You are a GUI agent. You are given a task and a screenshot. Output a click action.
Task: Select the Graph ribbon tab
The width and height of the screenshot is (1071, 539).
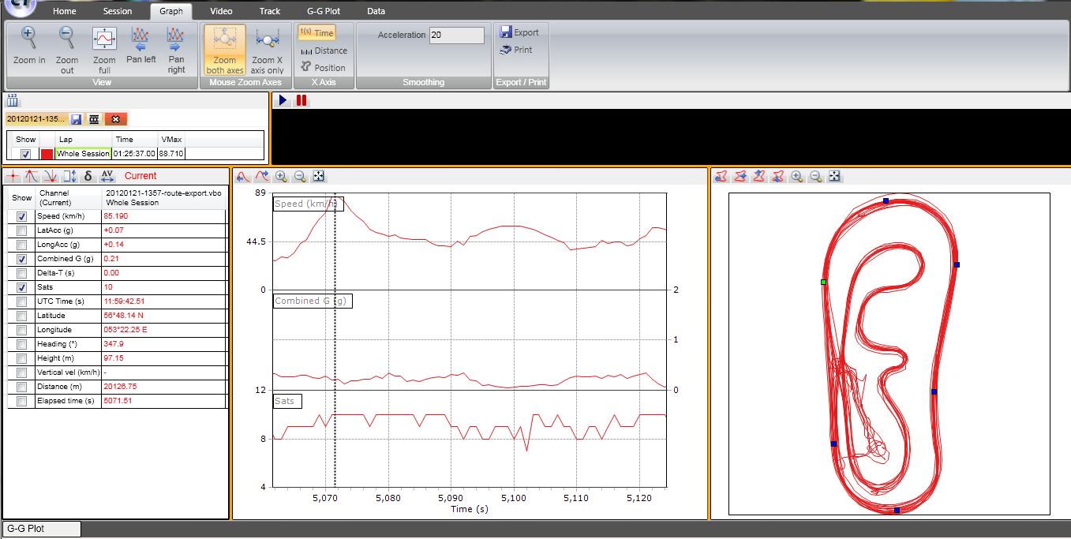pyautogui.click(x=170, y=11)
